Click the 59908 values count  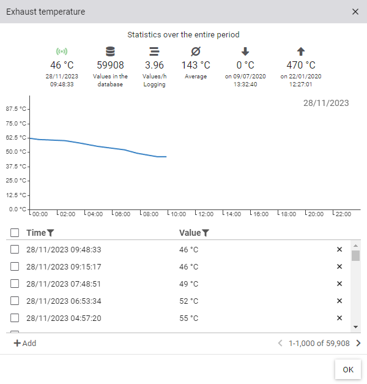[x=110, y=65]
